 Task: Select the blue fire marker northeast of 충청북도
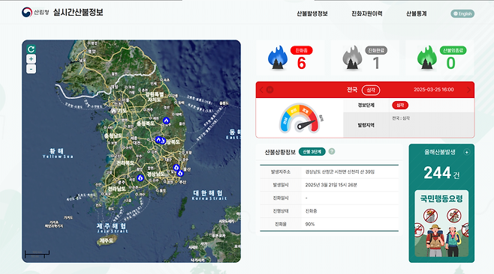click(166, 121)
